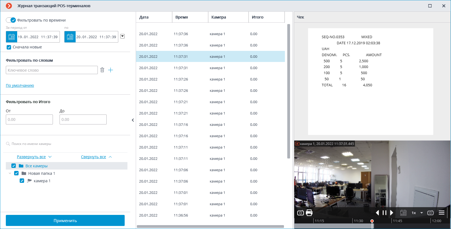Select the first 11:37:11 transaction row
This screenshot has width=451, height=229.
[x=210, y=147]
